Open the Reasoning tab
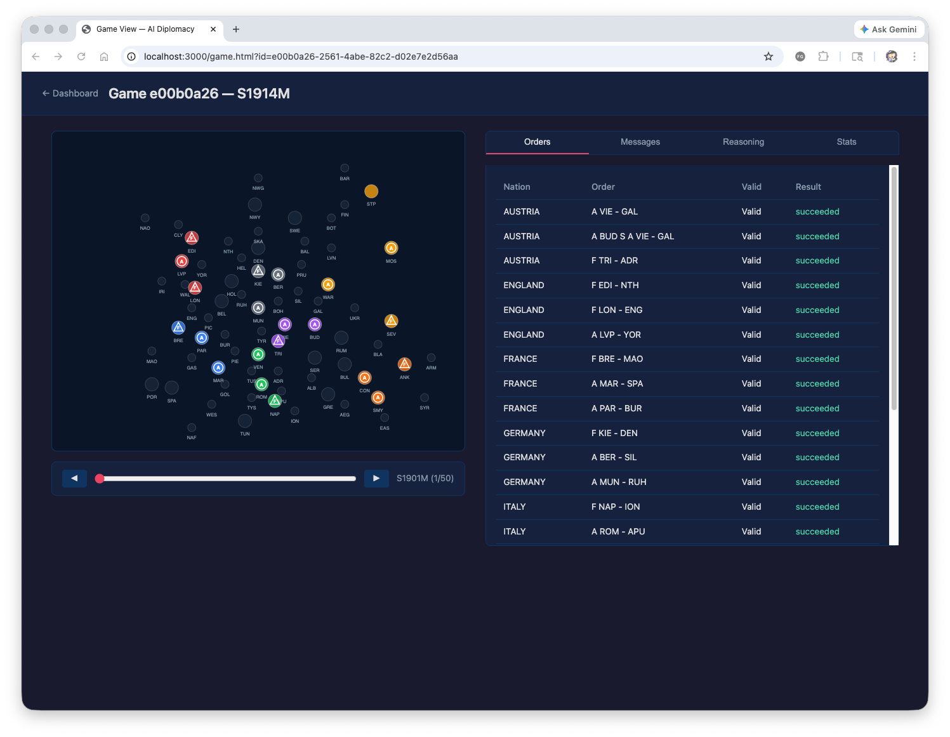Viewport: 950px width, 737px height. pos(743,142)
